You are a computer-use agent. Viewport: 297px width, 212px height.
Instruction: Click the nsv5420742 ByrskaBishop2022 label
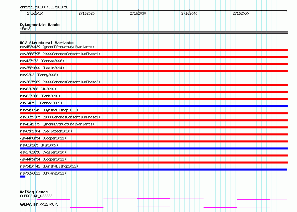(x=49, y=166)
